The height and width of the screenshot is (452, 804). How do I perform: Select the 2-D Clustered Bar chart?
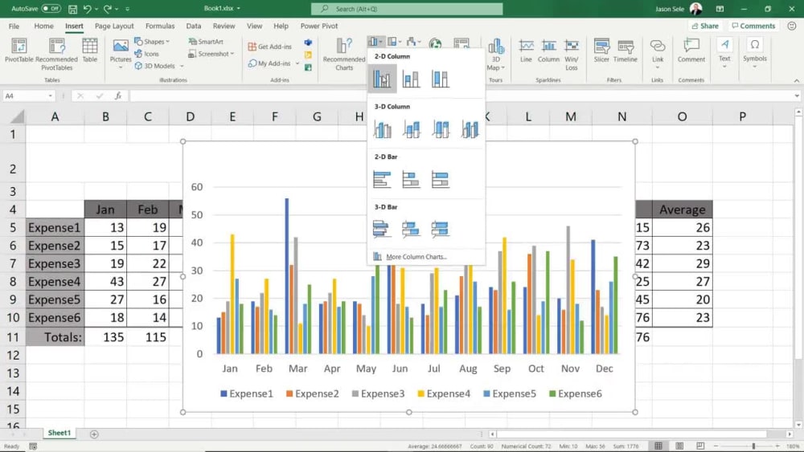382,179
